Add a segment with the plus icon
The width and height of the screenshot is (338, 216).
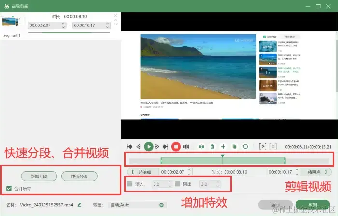(x=223, y=147)
